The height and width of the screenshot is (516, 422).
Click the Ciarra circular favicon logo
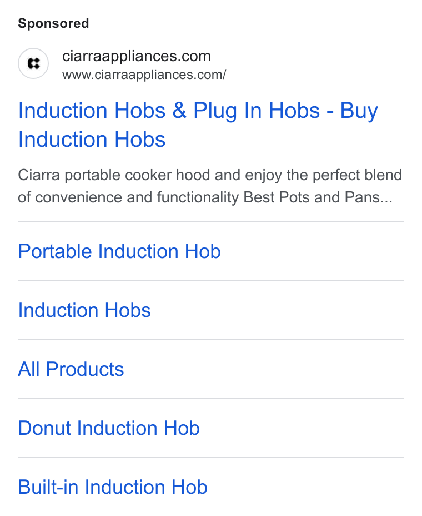pos(33,63)
